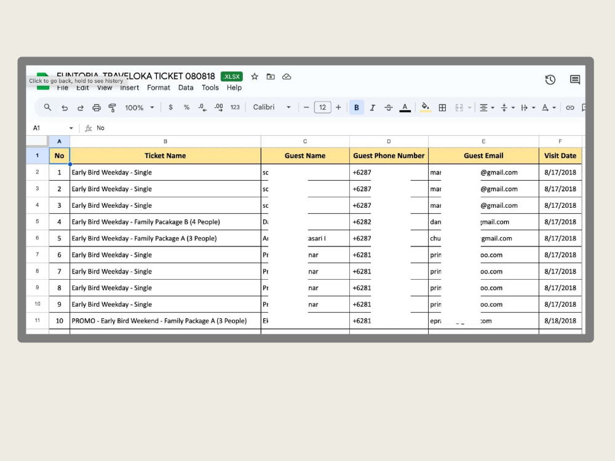Click the select-all corner box
Viewport: 615px width, 461px height.
pyautogui.click(x=38, y=141)
